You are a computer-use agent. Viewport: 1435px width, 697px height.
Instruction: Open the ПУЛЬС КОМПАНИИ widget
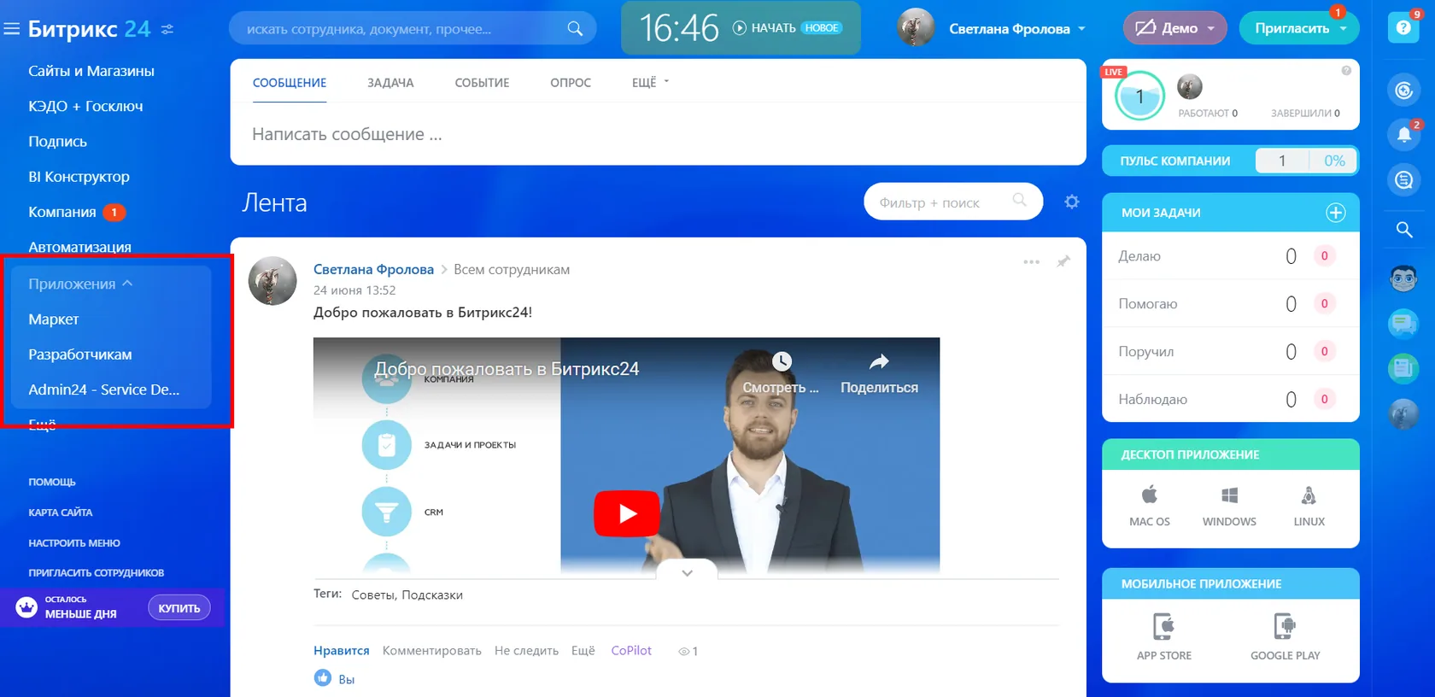pos(1230,161)
